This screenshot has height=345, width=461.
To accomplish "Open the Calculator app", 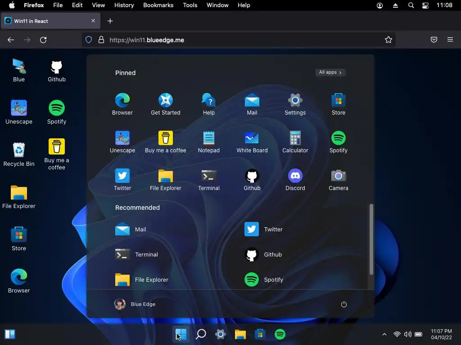I will tap(295, 142).
